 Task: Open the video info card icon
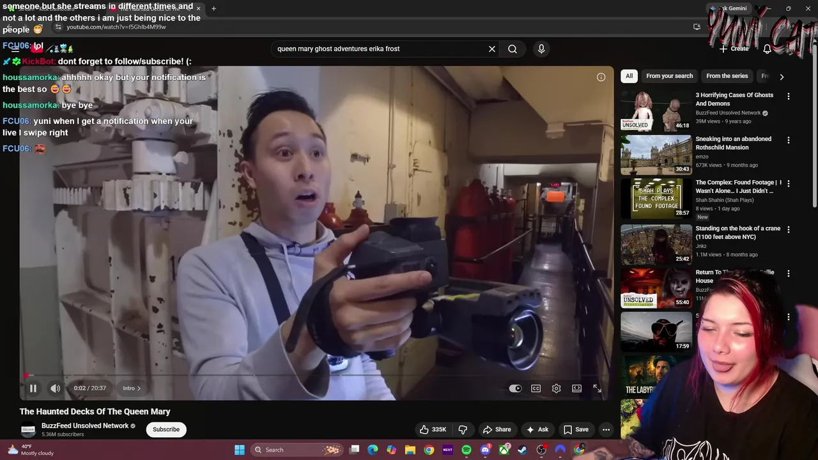[x=601, y=77]
